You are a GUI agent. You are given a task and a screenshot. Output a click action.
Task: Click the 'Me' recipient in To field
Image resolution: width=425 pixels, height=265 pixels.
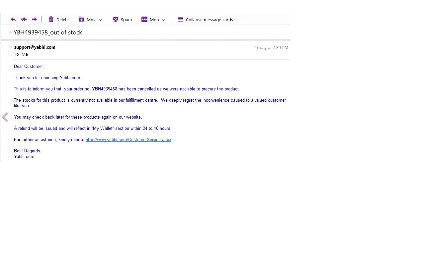(25, 54)
